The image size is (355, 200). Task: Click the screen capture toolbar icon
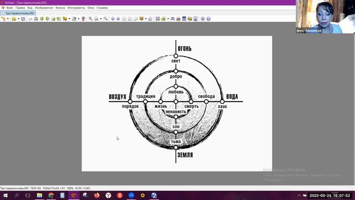(x=195, y=19)
